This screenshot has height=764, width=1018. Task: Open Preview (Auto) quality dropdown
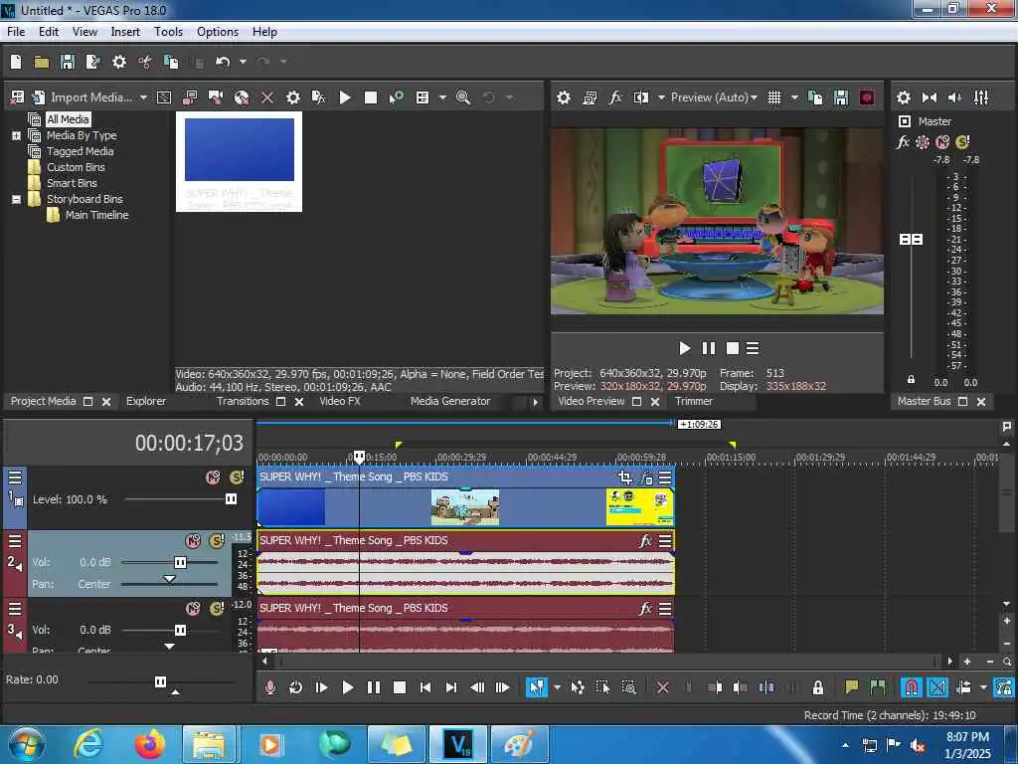pos(714,97)
